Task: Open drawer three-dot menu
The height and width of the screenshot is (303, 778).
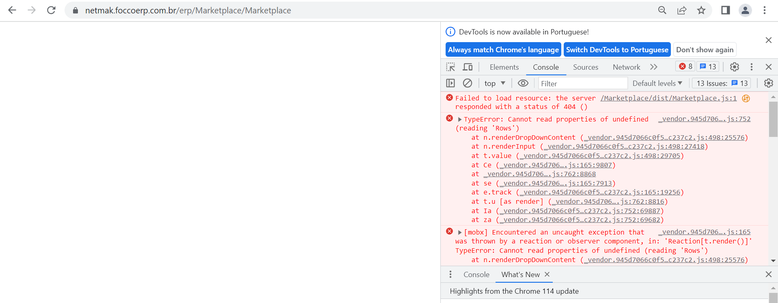Action: (450, 274)
